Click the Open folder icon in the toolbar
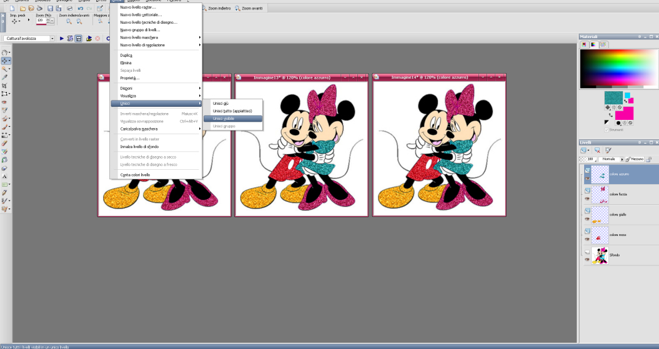Image resolution: width=659 pixels, height=349 pixels. [x=22, y=8]
